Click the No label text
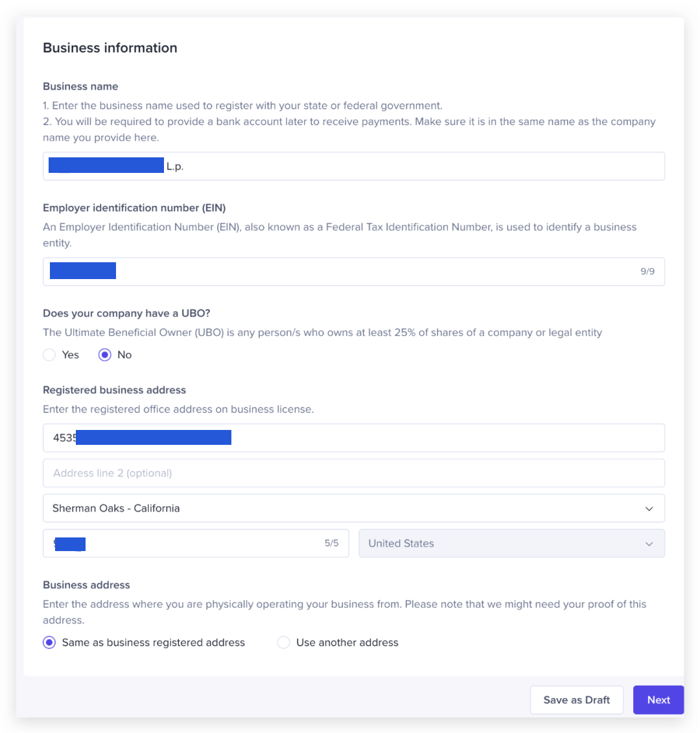 pyautogui.click(x=124, y=355)
